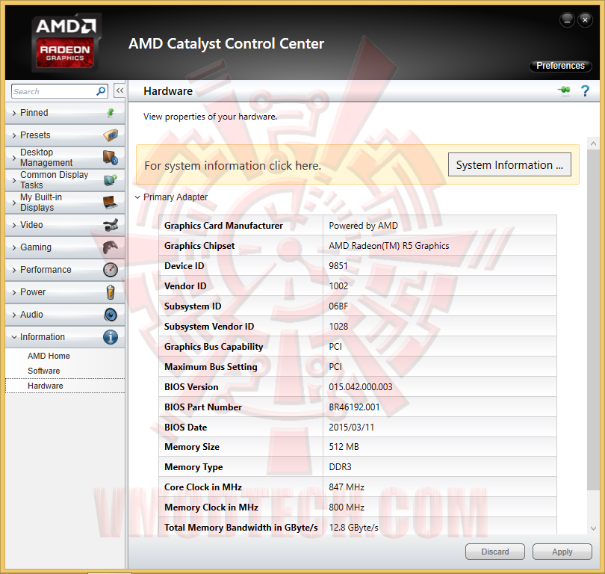Select the Subsystem ID value '06BF'

(338, 306)
